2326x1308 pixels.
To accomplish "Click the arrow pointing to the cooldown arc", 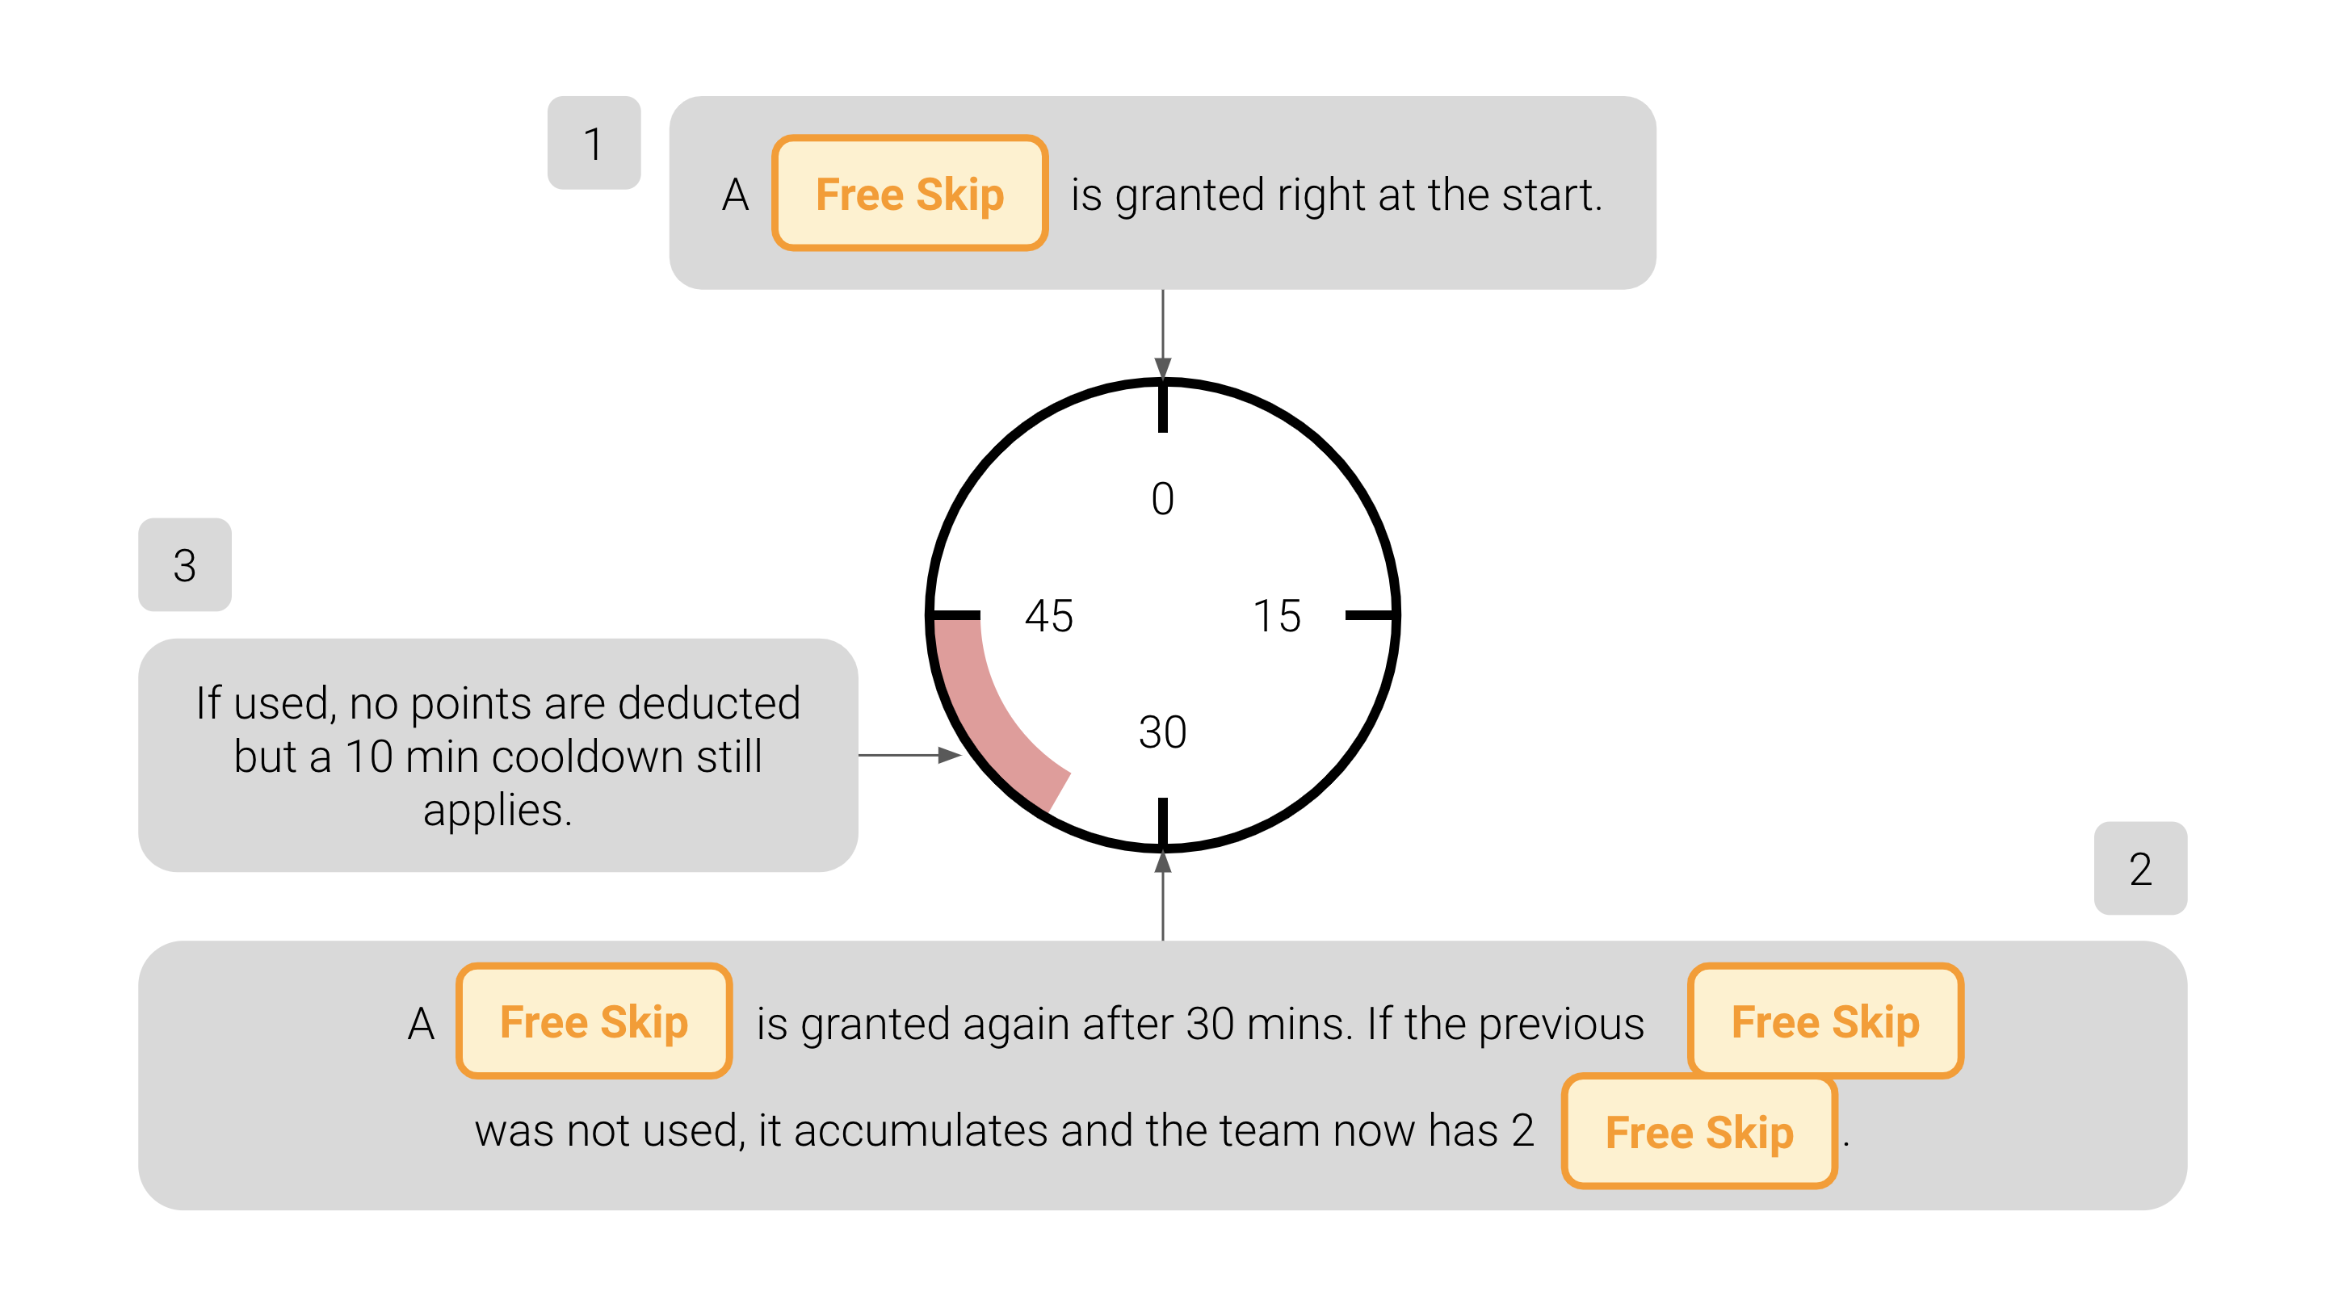I will tap(909, 755).
